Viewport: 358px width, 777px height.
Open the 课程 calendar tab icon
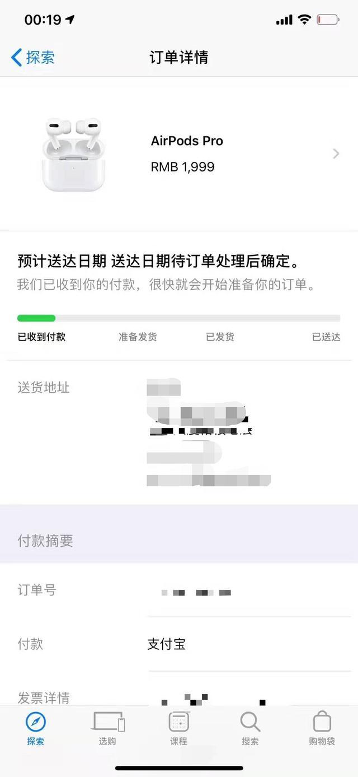[x=179, y=722]
